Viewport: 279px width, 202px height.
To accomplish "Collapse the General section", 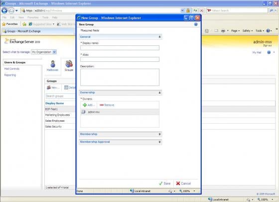I will 159,37.
